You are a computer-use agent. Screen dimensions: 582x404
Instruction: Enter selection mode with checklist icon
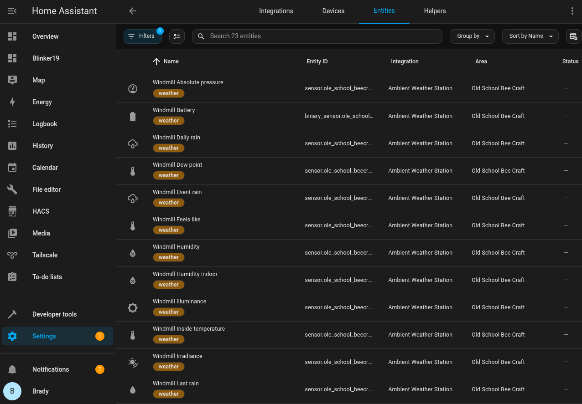click(x=177, y=36)
